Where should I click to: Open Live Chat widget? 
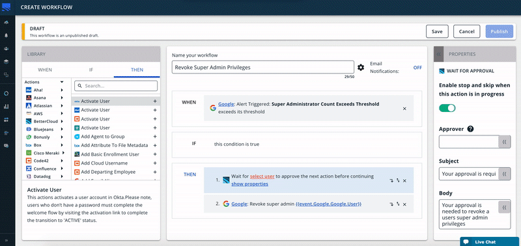pyautogui.click(x=490, y=241)
